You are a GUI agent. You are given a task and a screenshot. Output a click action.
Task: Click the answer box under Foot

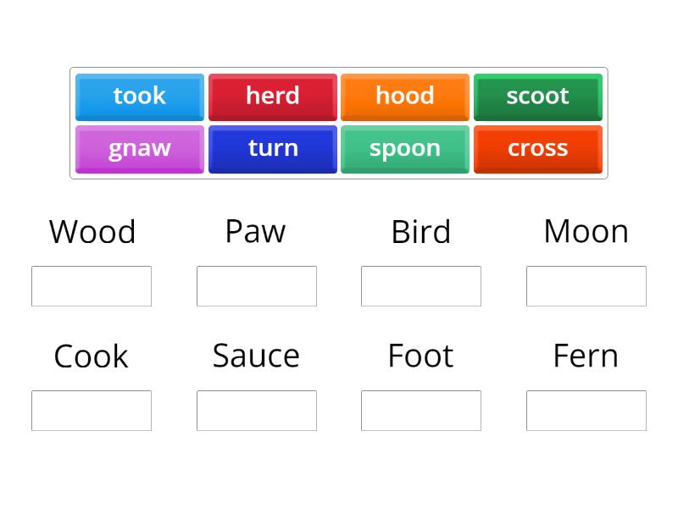(421, 411)
